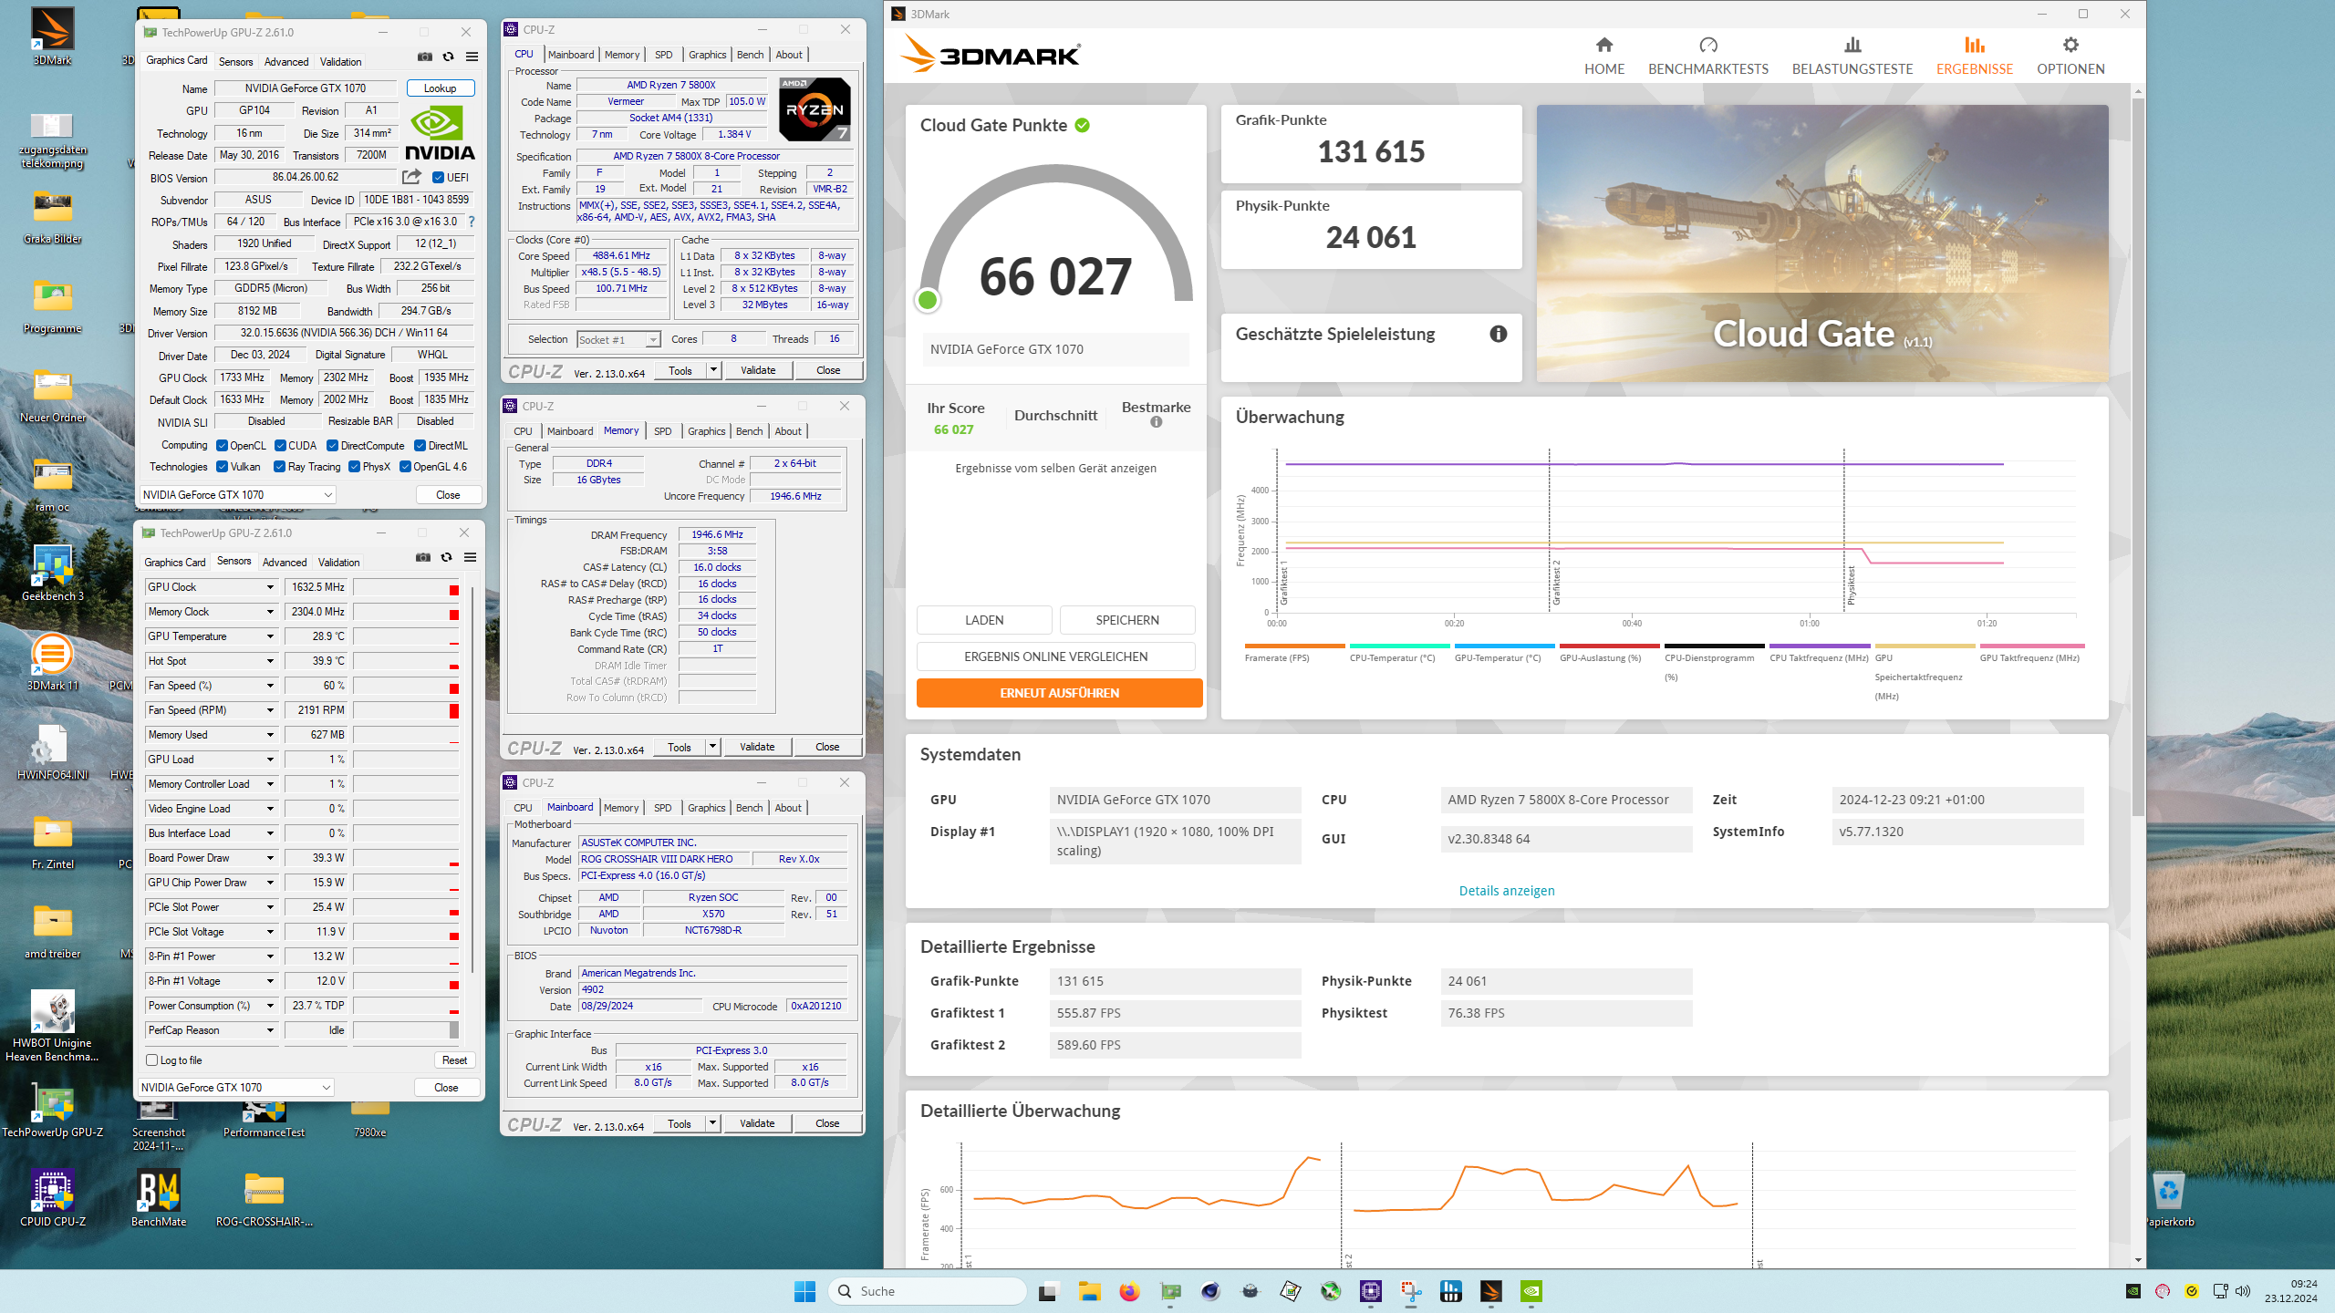Open Fan Speed (RPM) sensor dropdown
Screen dimensions: 2335x1313
(x=270, y=710)
